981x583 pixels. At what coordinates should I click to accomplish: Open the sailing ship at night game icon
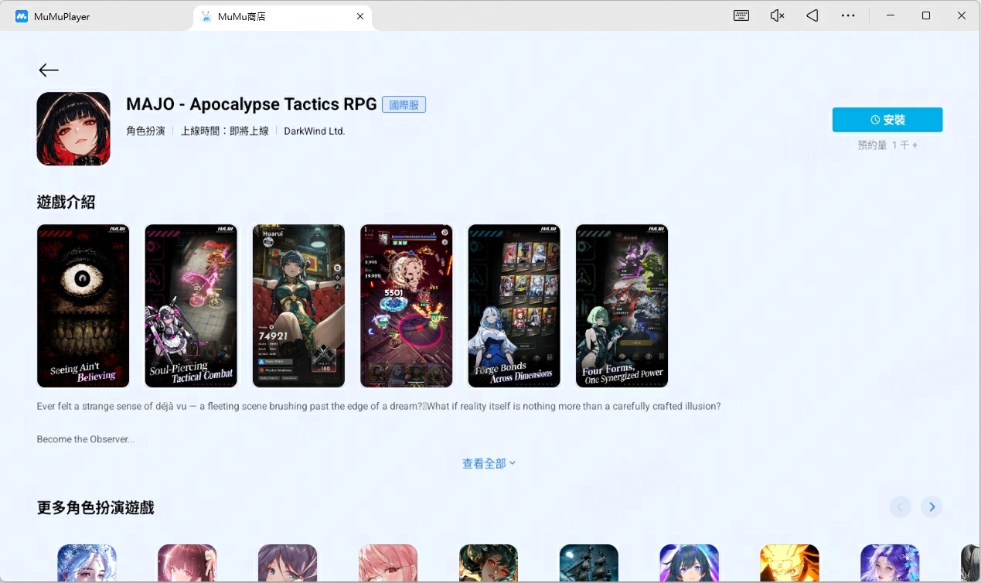point(589,563)
